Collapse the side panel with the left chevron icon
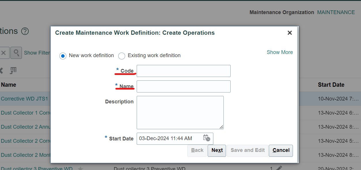Image resolution: width=361 pixels, height=170 pixels. (2, 70)
